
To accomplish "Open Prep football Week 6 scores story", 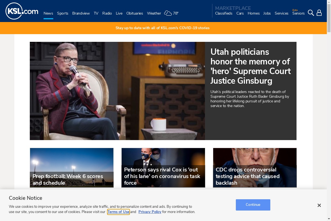I will pyautogui.click(x=72, y=168).
